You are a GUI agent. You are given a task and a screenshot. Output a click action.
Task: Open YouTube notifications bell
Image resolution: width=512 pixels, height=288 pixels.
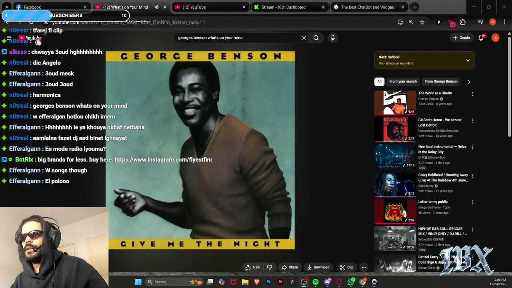(481, 38)
